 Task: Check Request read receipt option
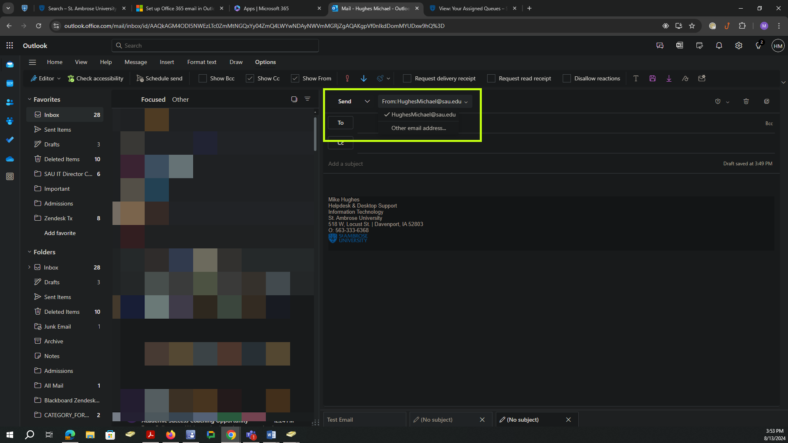point(491,78)
